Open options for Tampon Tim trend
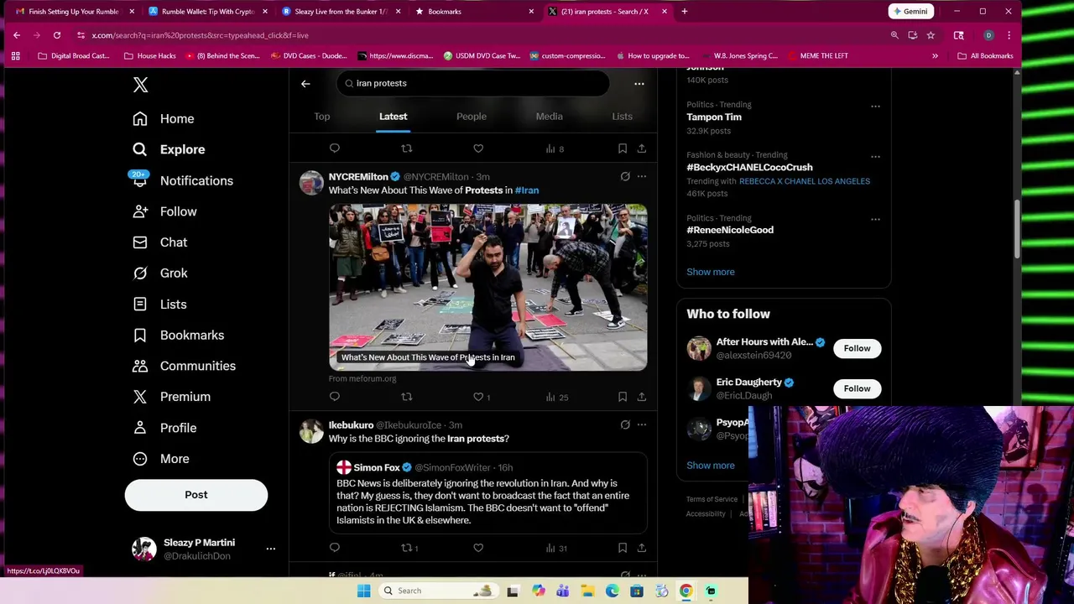This screenshot has height=604, width=1074. point(875,107)
